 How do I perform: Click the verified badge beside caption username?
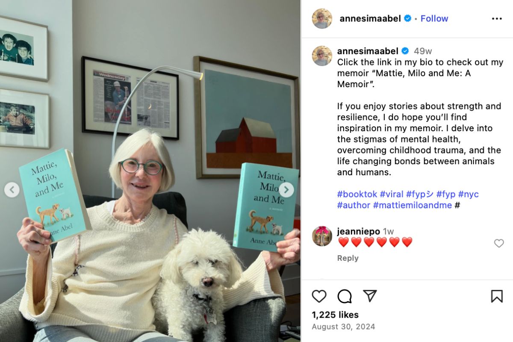pyautogui.click(x=405, y=51)
